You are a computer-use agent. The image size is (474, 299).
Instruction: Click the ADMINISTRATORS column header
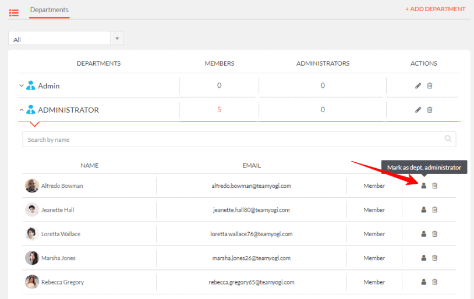323,63
